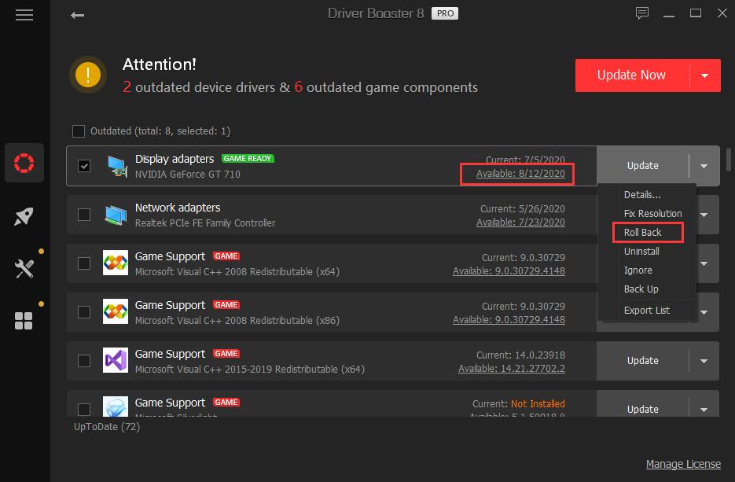The image size is (735, 482).
Task: Go back with the arrow icon
Action: click(x=77, y=16)
